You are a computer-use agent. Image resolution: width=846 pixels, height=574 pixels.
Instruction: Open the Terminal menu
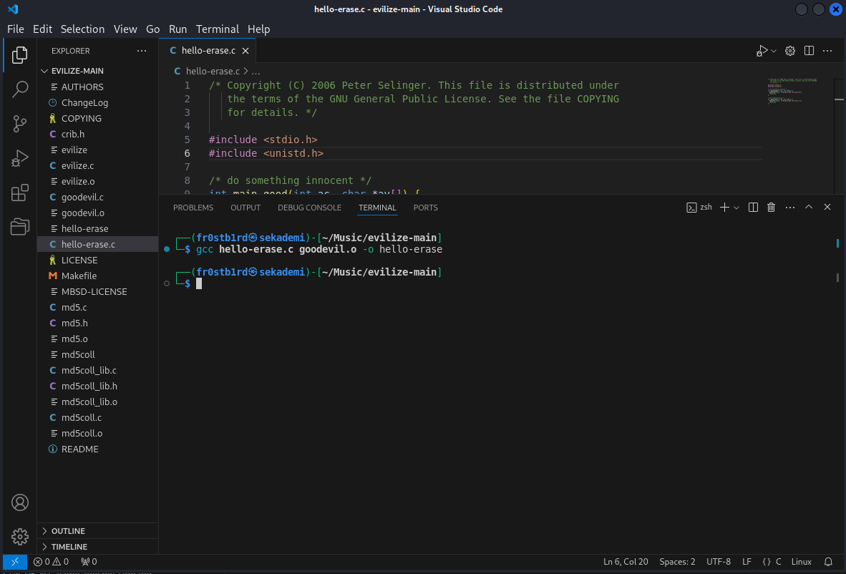point(217,29)
